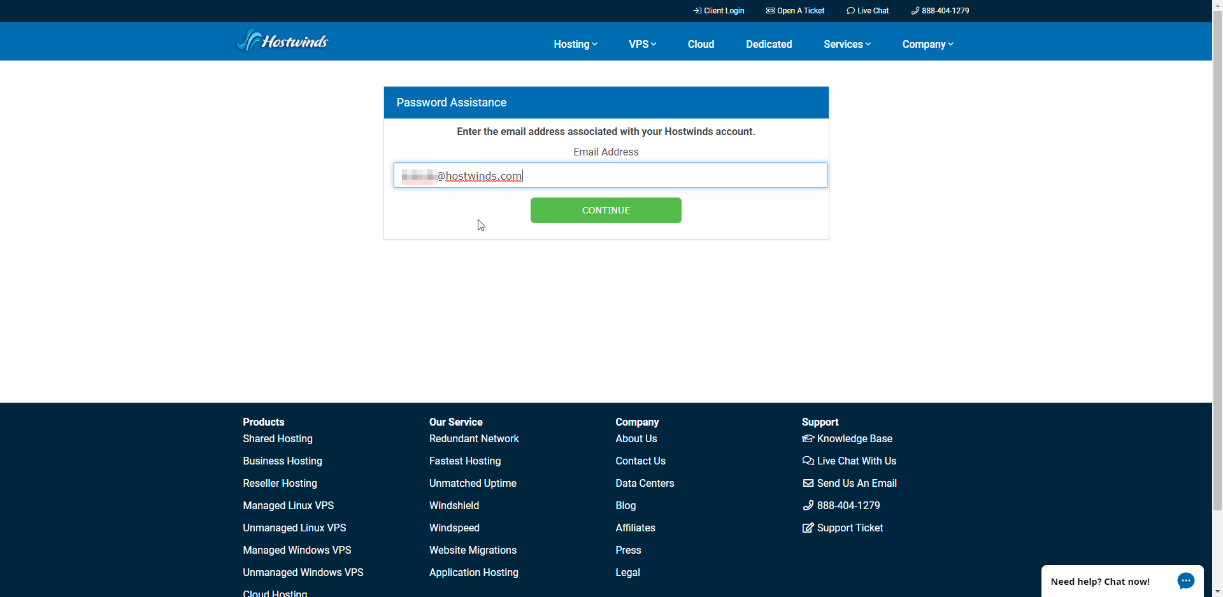Open A Ticket in top bar
Screen dimensions: 1223x597
pos(795,11)
